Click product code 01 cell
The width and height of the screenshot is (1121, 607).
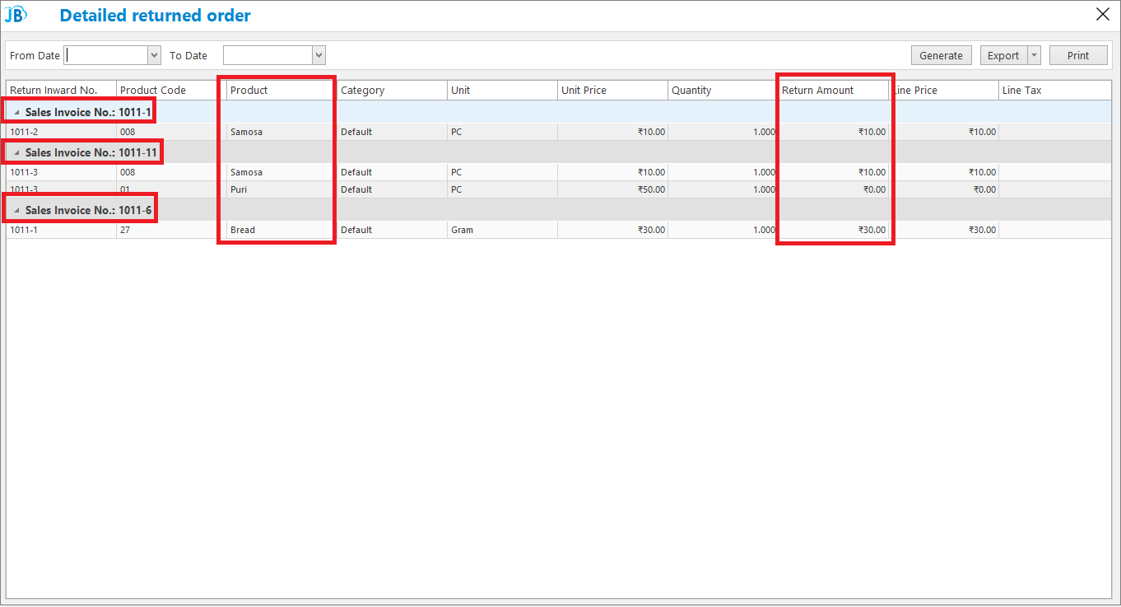tap(171, 189)
